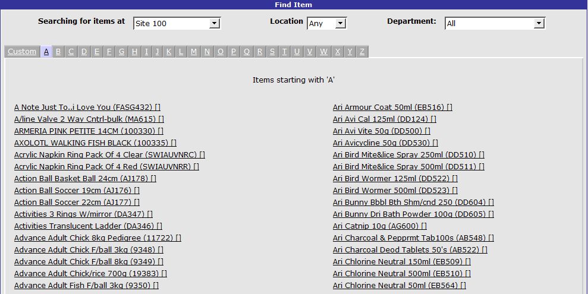The width and height of the screenshot is (588, 294).
Task: Open Ari Avi Cal 125ml item
Action: pos(385,119)
